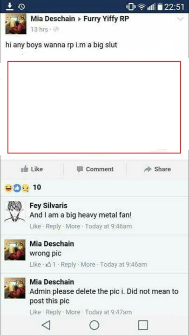Screen dimensions: 189x335
Task: Open the Furry Yiffy RP group link
Action: (106, 19)
